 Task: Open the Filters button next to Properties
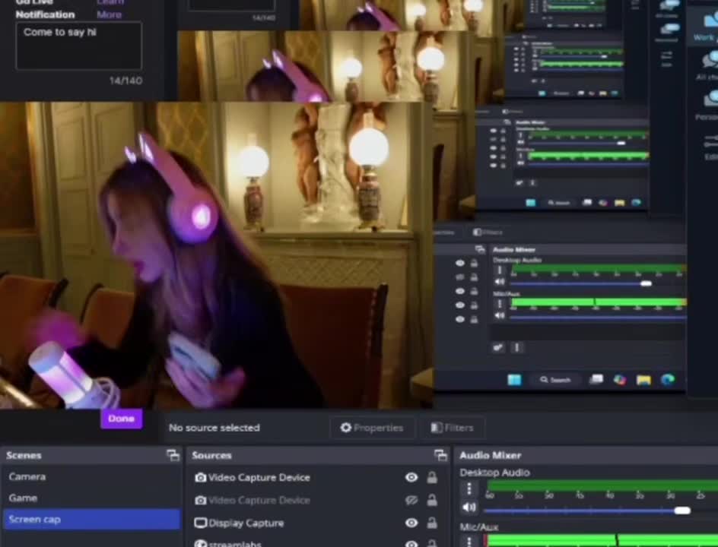tap(452, 428)
